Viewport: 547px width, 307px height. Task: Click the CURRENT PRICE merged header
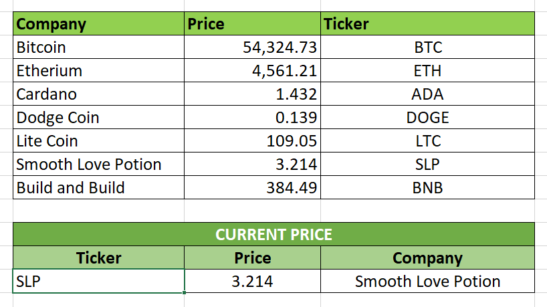pyautogui.click(x=273, y=235)
